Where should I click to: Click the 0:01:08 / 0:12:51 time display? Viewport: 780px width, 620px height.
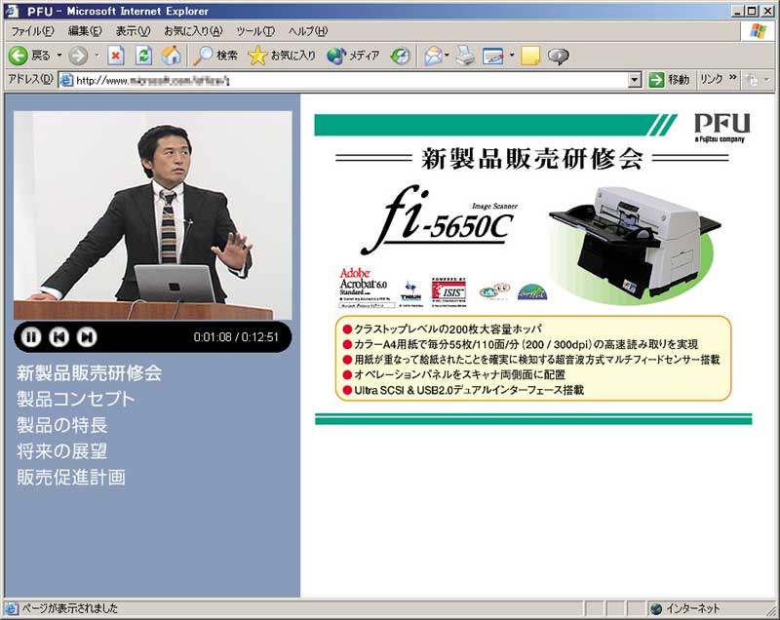[x=236, y=337]
